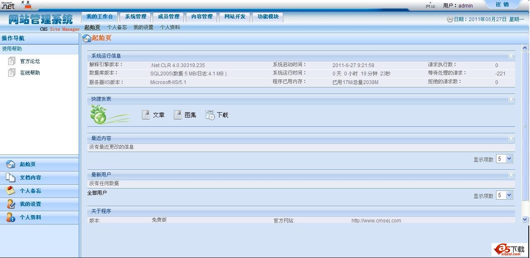
Task: Open 起始页 from the bottom-left sidebar
Action: (27, 164)
